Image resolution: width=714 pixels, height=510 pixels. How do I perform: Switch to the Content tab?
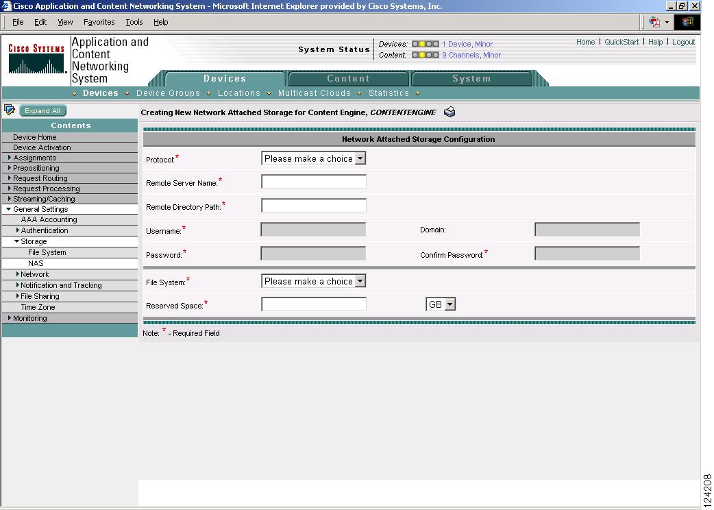[x=348, y=78]
